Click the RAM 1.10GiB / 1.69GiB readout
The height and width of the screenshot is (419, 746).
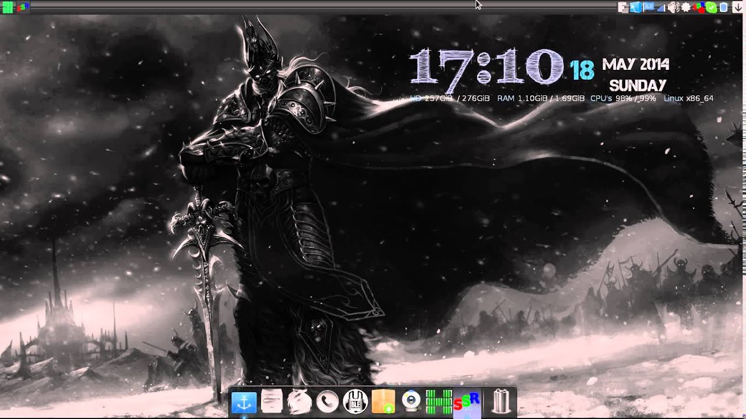[x=541, y=98]
